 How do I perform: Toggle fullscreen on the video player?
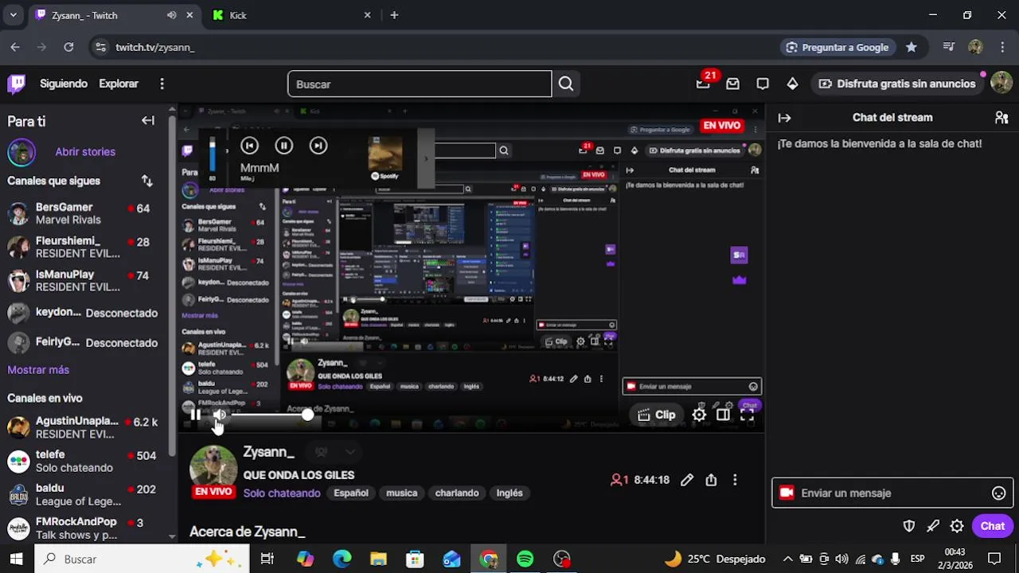pyautogui.click(x=747, y=415)
